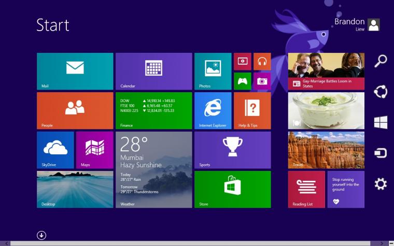Open the Sports trophy tile
Screen dimensions: 394x246
pos(233,150)
